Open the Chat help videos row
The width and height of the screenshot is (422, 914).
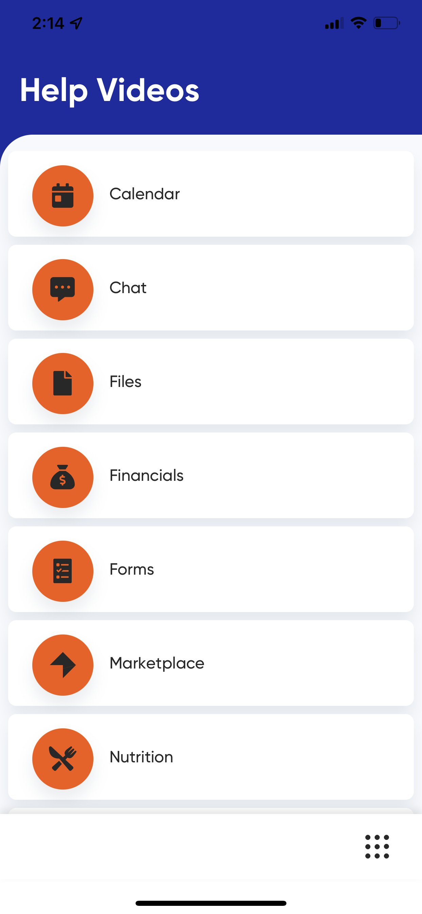211,288
